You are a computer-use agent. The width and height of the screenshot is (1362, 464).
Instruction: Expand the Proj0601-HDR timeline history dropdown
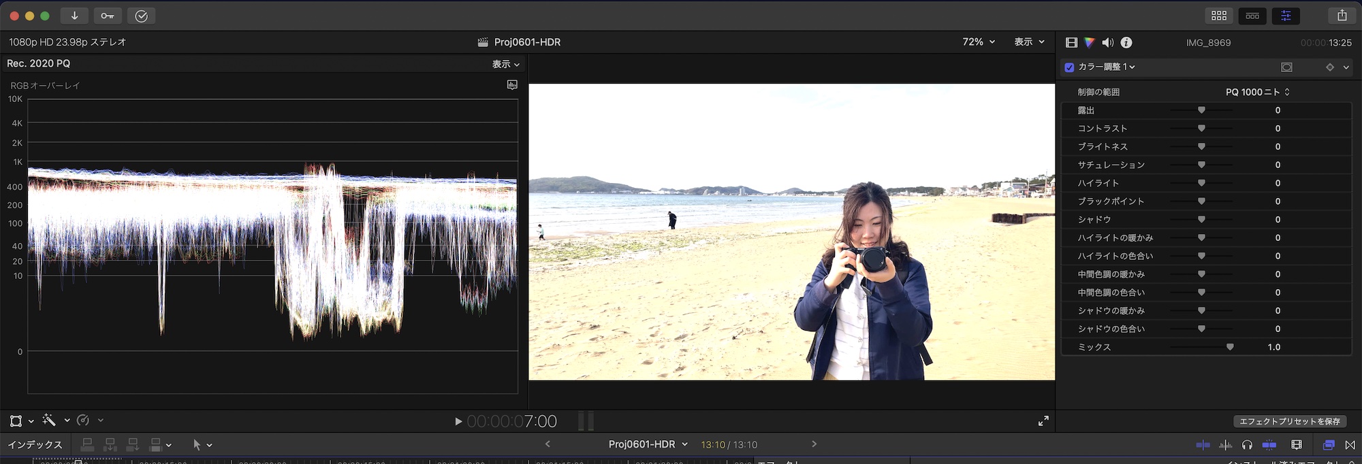point(684,444)
